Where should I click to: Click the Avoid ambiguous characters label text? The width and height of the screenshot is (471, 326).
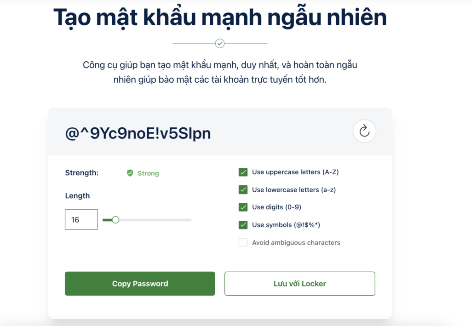[296, 243]
